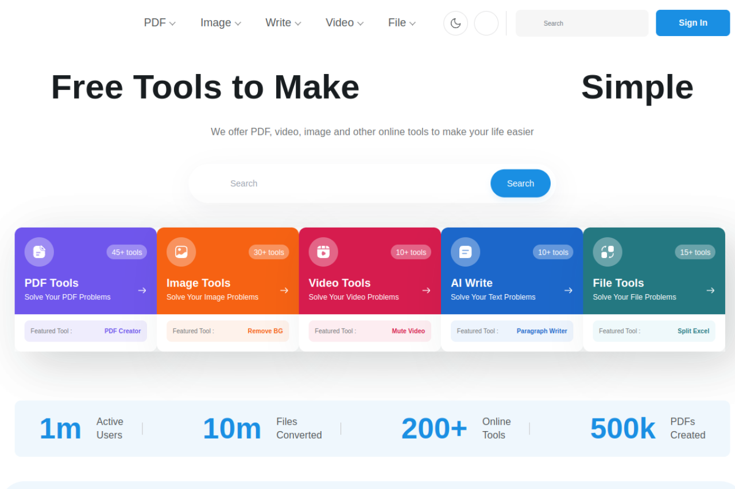Open the Remove BG featured tool
Image resolution: width=735 pixels, height=489 pixels.
265,331
